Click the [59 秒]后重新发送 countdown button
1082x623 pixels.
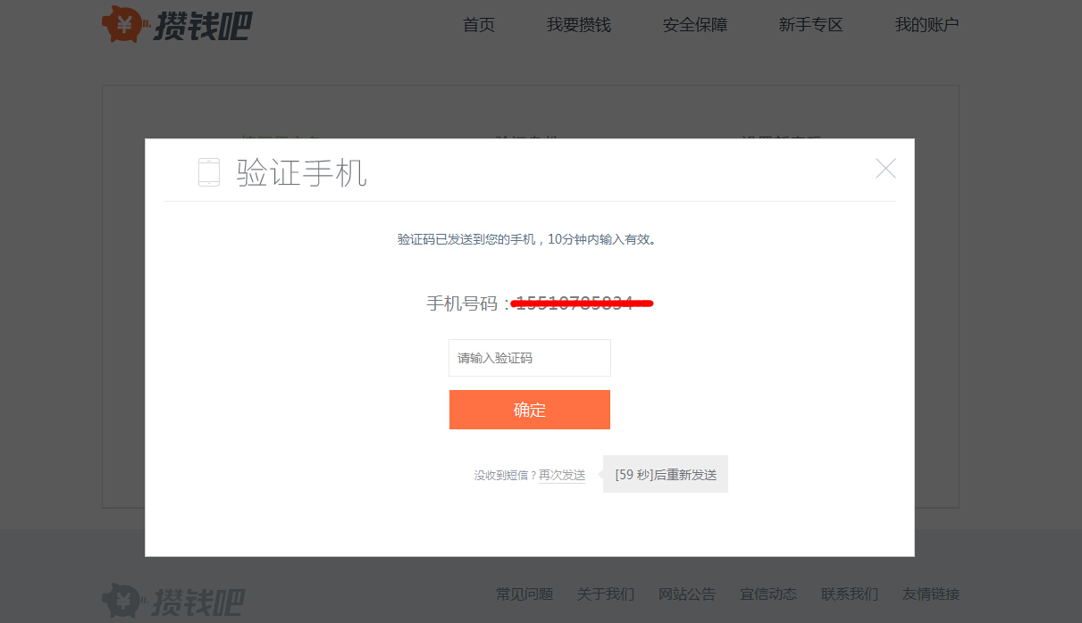tap(666, 475)
